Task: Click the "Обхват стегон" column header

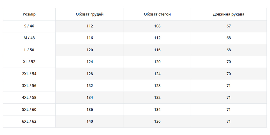Action: coord(157,14)
